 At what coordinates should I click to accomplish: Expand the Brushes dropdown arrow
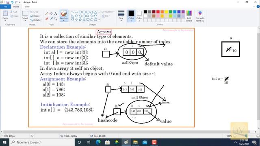(x=64, y=21)
